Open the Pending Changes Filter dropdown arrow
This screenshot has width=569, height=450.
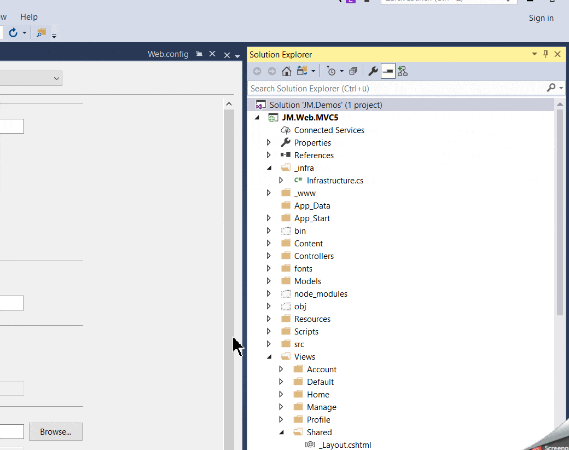point(341,72)
